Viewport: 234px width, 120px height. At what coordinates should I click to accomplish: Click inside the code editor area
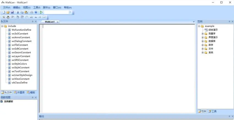(119, 68)
